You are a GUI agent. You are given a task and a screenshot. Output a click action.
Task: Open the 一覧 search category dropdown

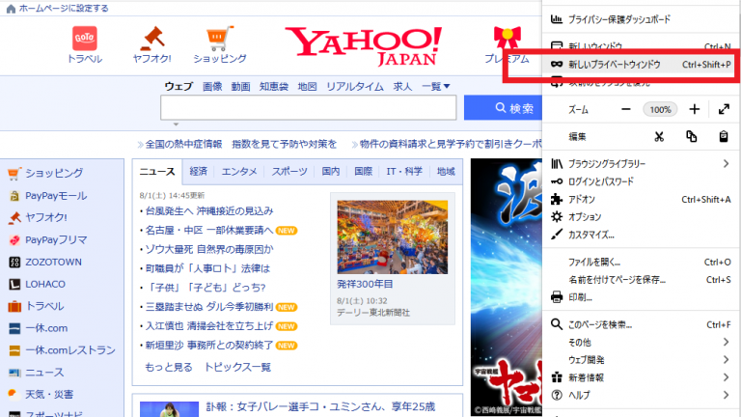pyautogui.click(x=436, y=87)
